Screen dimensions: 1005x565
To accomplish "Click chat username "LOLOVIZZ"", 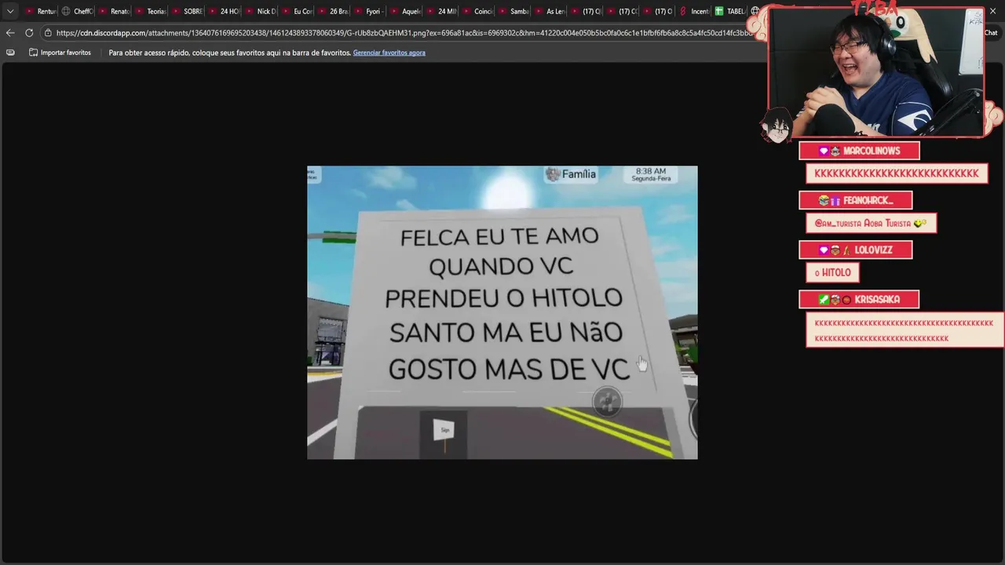I will pyautogui.click(x=873, y=250).
